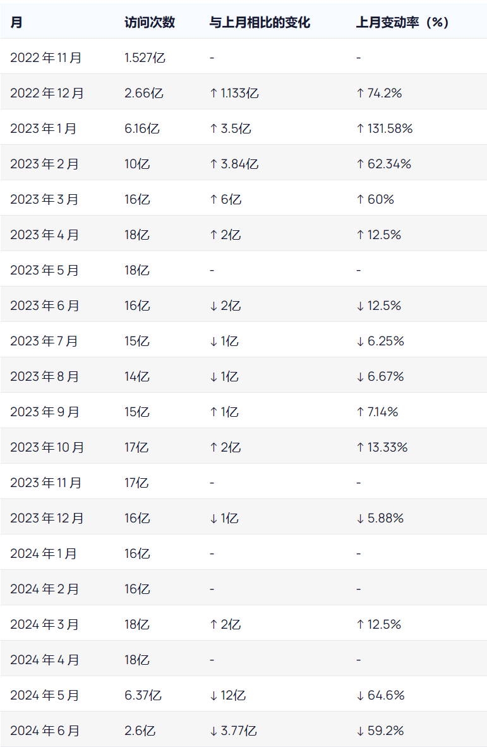The width and height of the screenshot is (487, 747).
Task: Select the ↑7.14% change rate cell
Action: [x=377, y=412]
